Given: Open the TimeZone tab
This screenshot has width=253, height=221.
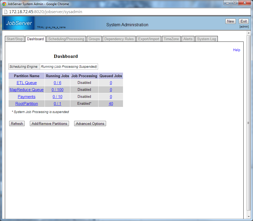Looking at the screenshot, I should 171,39.
